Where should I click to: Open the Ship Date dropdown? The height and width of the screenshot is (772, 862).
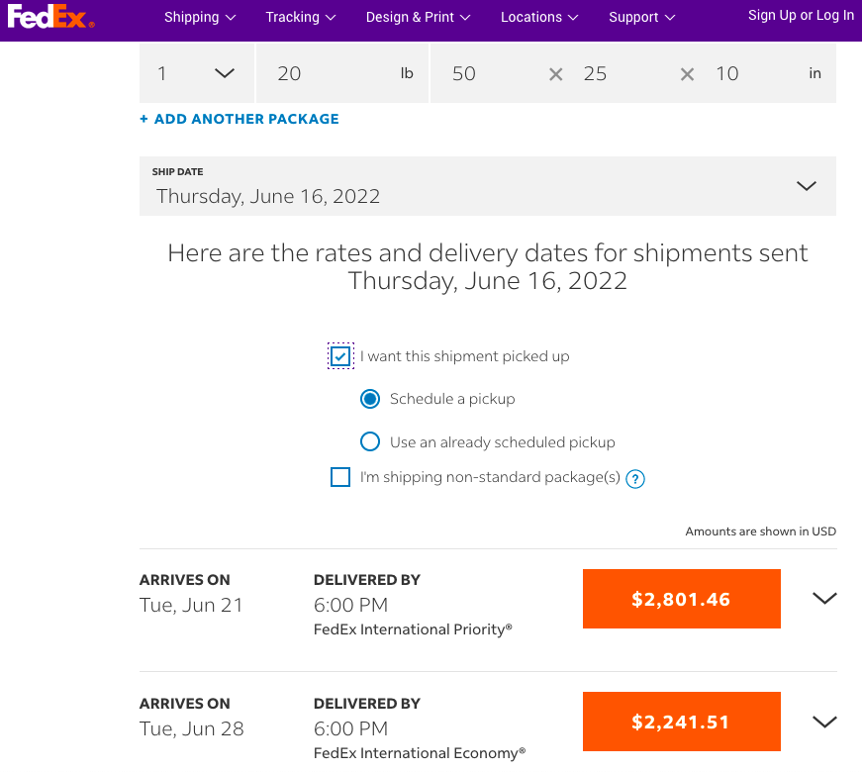click(x=488, y=186)
